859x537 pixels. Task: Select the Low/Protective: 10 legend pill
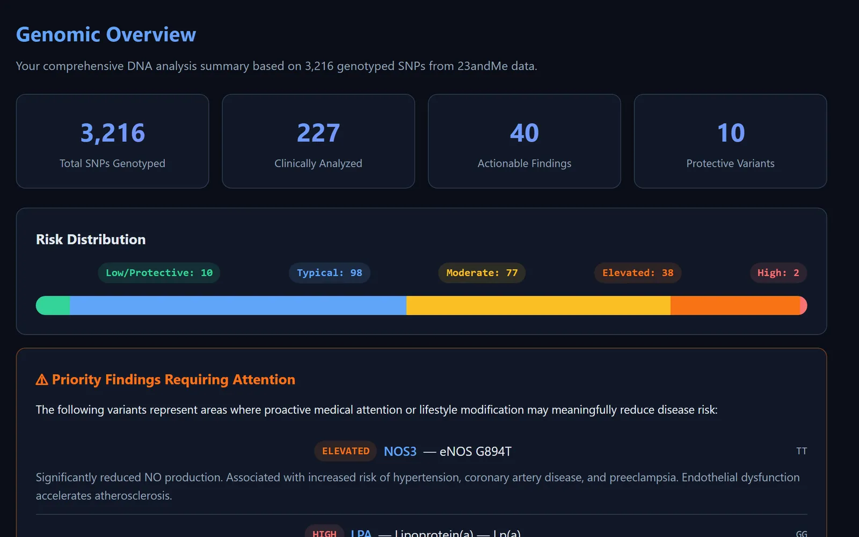pyautogui.click(x=159, y=273)
